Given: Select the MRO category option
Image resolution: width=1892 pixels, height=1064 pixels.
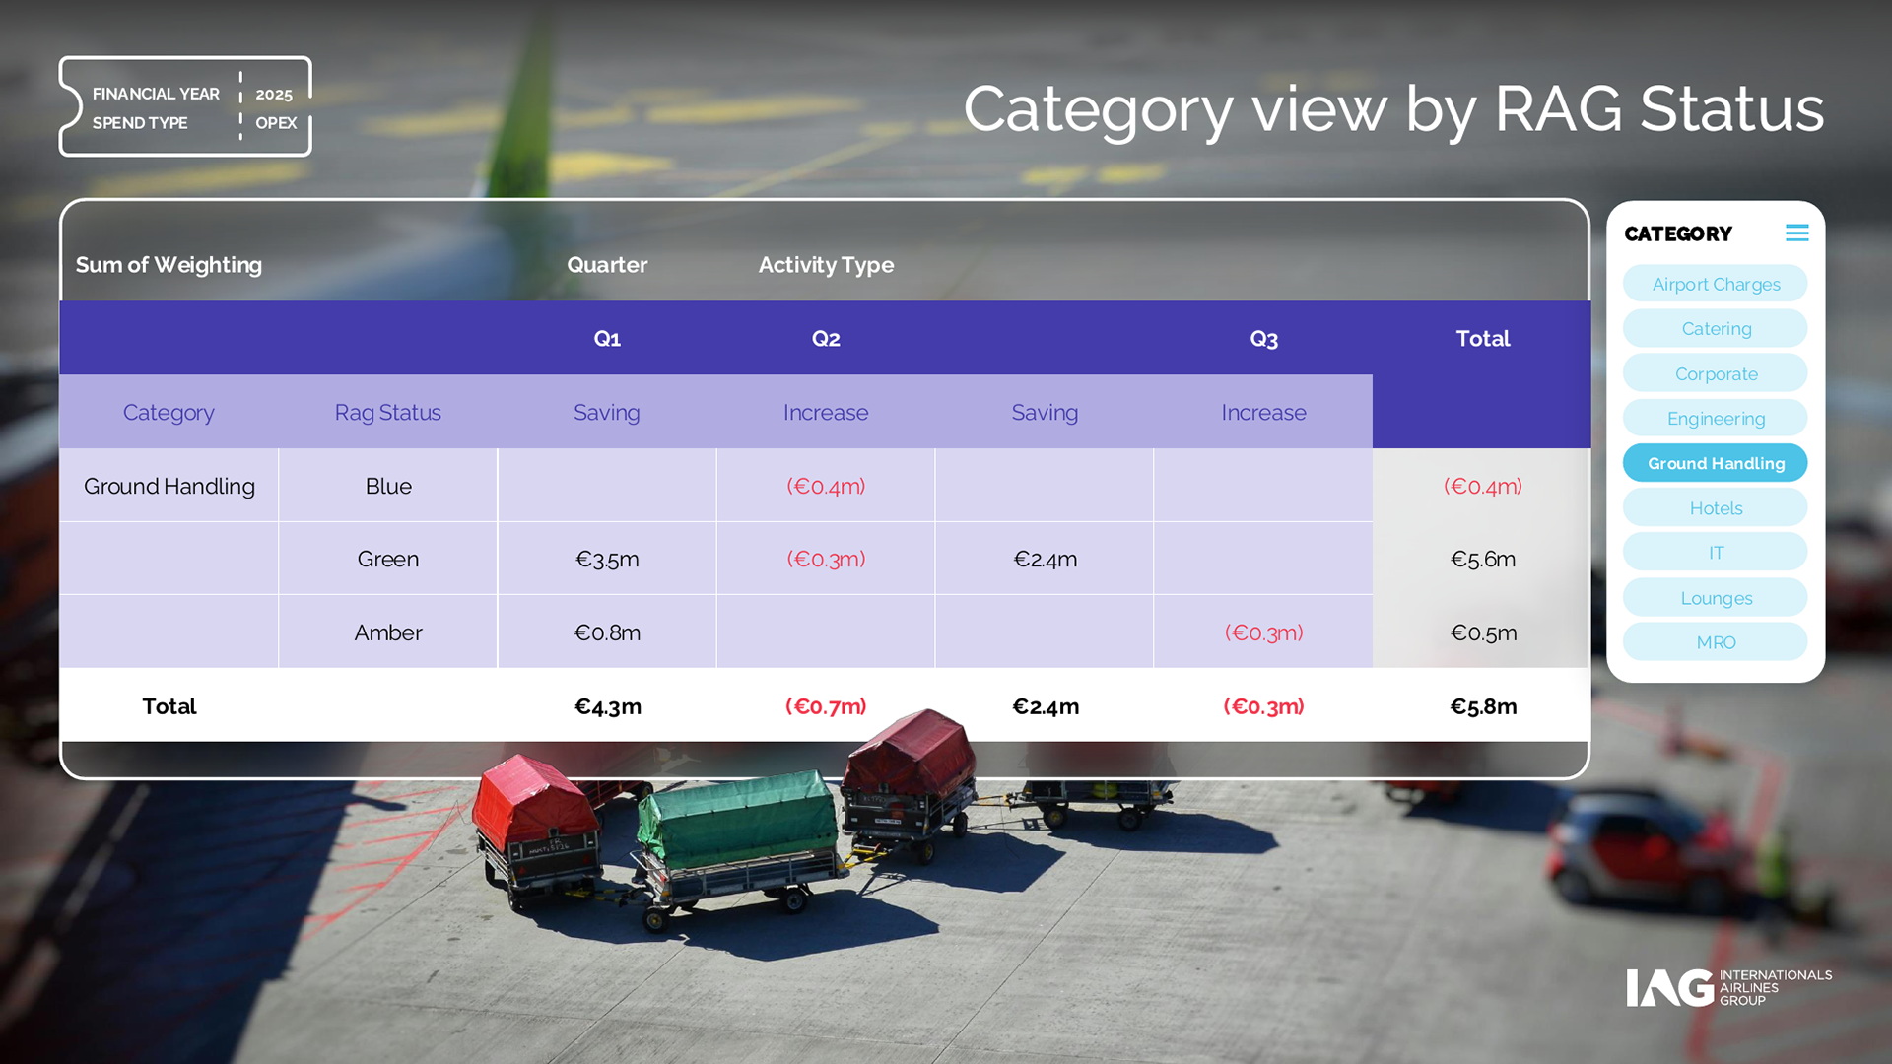Looking at the screenshot, I should [1715, 642].
